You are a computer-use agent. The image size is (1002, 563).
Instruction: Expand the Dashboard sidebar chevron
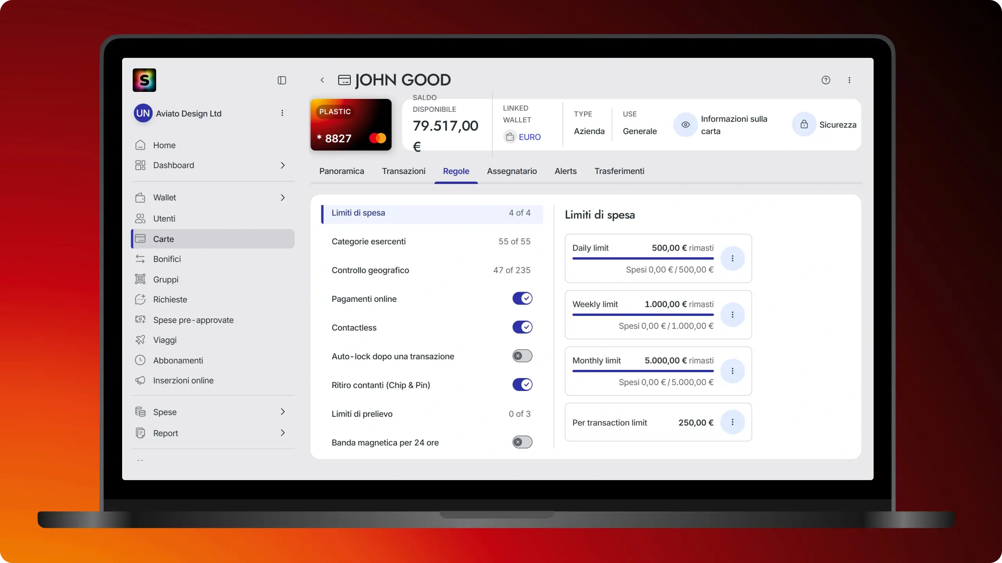click(x=283, y=165)
